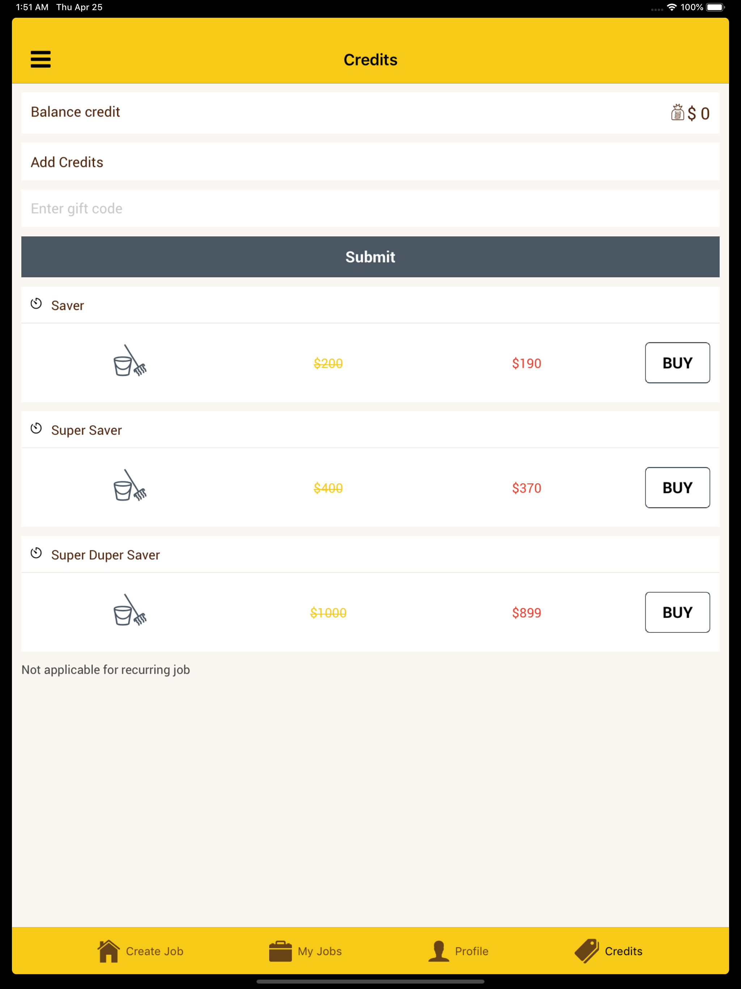Viewport: 741px width, 989px height.
Task: Focus the Enter gift code field
Action: click(x=370, y=209)
